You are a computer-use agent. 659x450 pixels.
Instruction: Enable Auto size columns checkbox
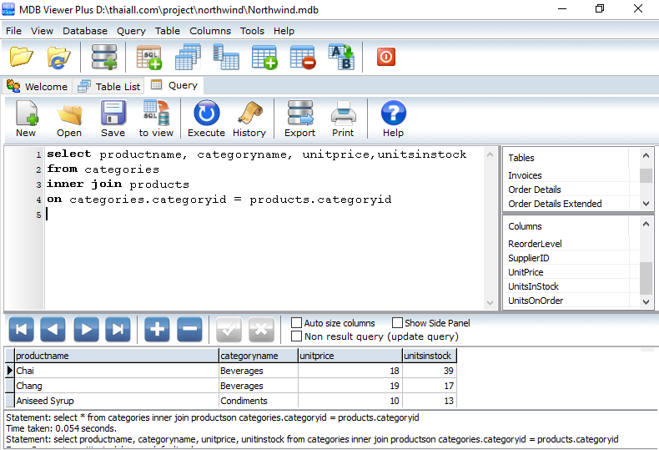(x=297, y=323)
